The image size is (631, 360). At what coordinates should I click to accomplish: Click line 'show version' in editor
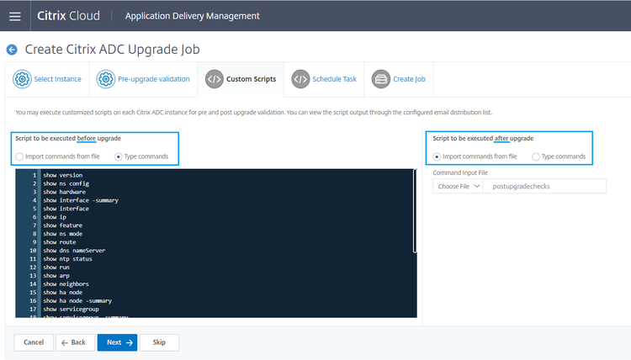(x=63, y=175)
